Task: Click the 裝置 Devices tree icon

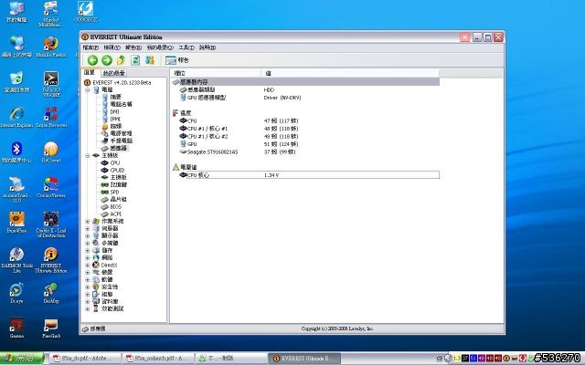Action: tap(96, 272)
